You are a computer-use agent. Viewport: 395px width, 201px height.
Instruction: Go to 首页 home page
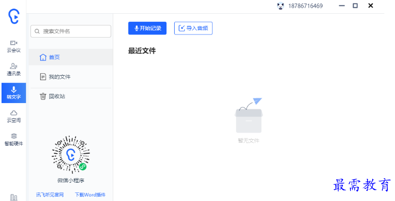pos(71,57)
